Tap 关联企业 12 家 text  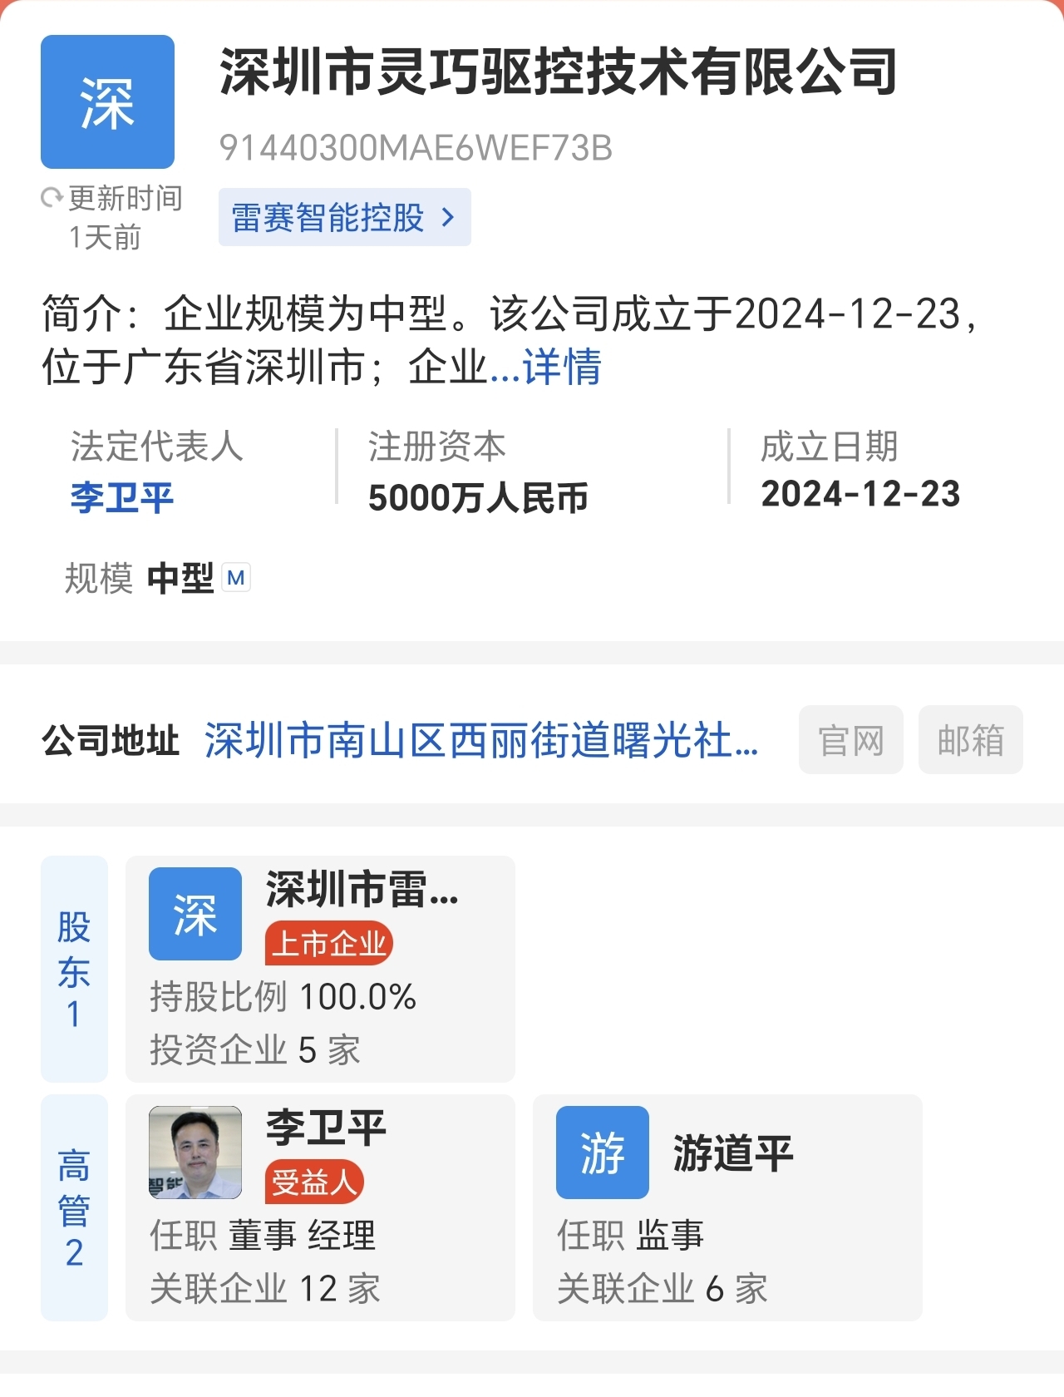[265, 1289]
